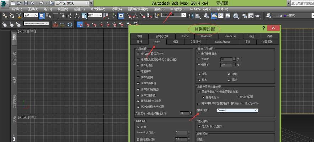This screenshot has height=142, width=314.
Task: Switch to the 视口 preferences tab
Action: pyautogui.click(x=175, y=42)
